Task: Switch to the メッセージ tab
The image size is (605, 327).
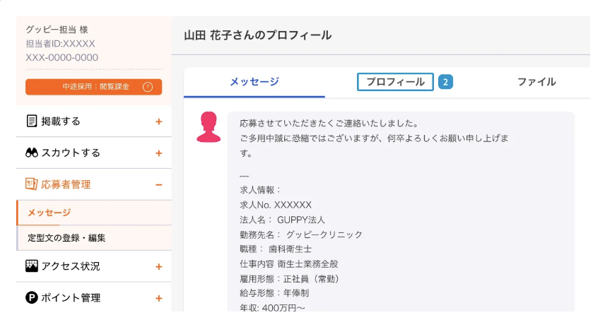Action: click(x=254, y=82)
